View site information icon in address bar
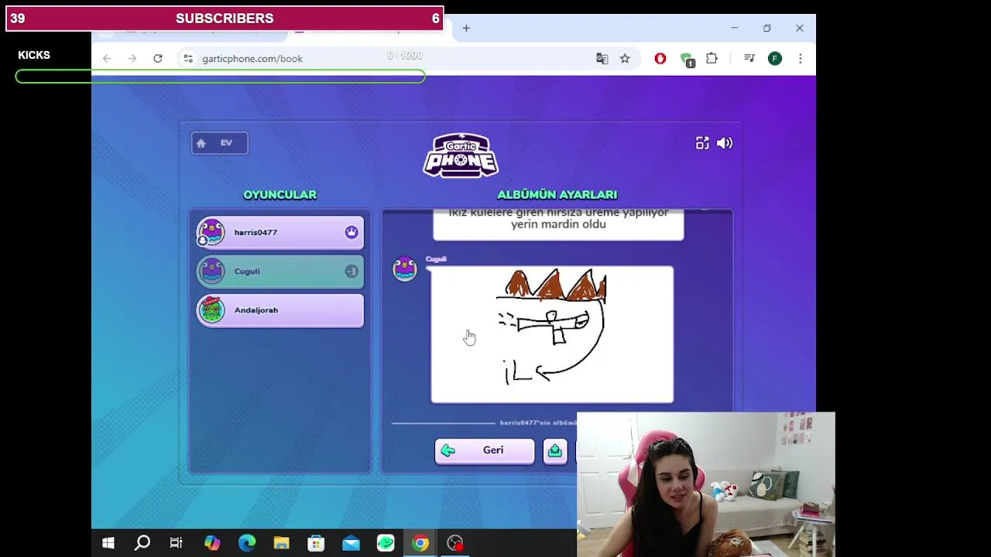The height and width of the screenshot is (557, 991). pyautogui.click(x=188, y=59)
